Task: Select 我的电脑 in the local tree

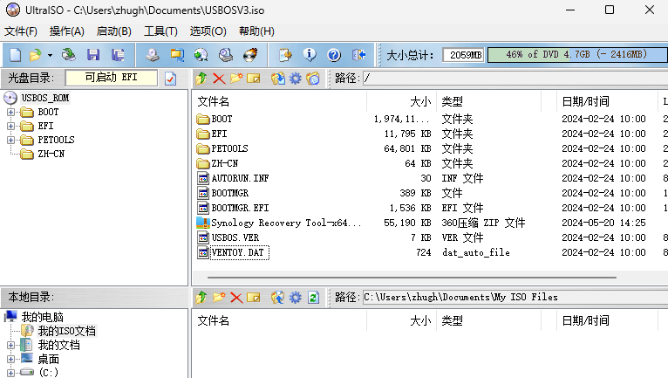Action: 42,317
